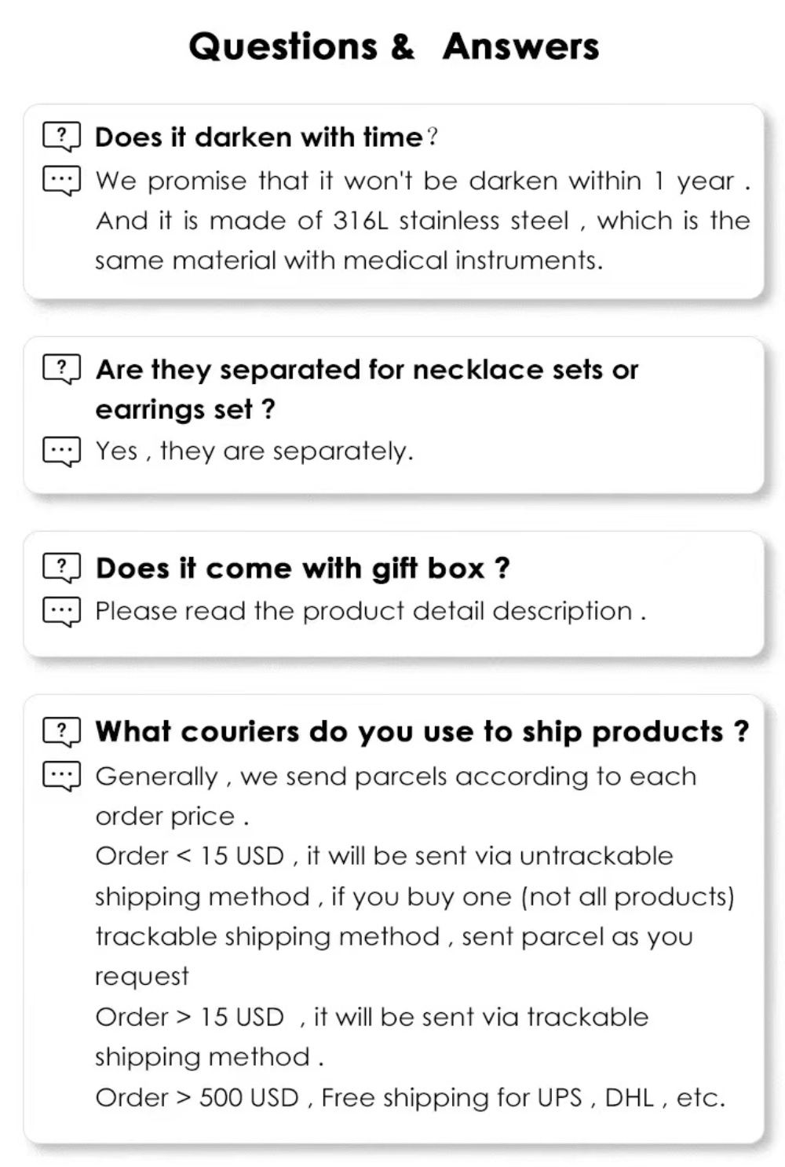Click the 'Questions & Answers' heading
Image resolution: width=785 pixels, height=1167 pixels.
[x=393, y=46]
